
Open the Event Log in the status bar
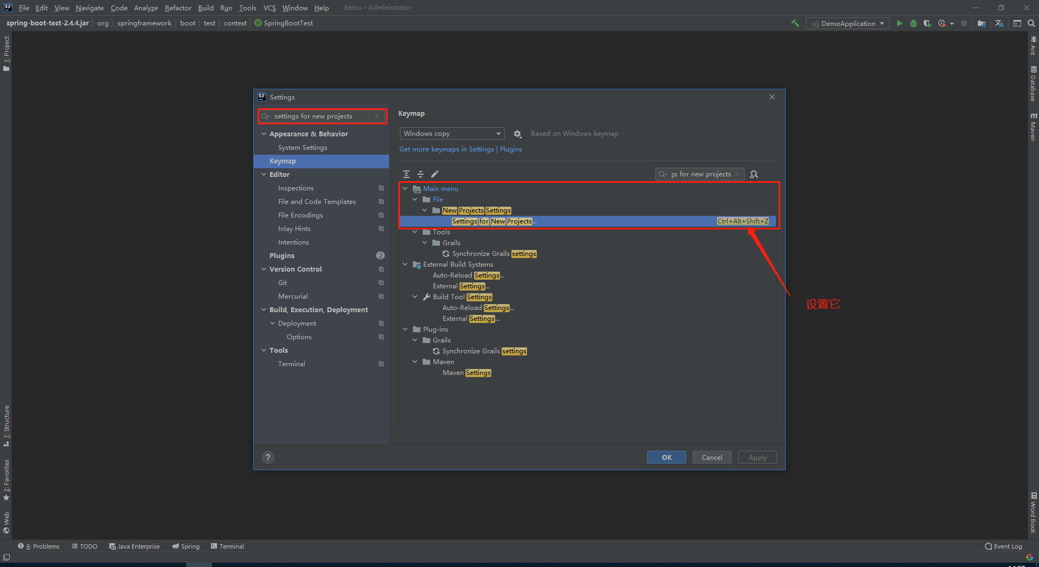(x=1004, y=546)
